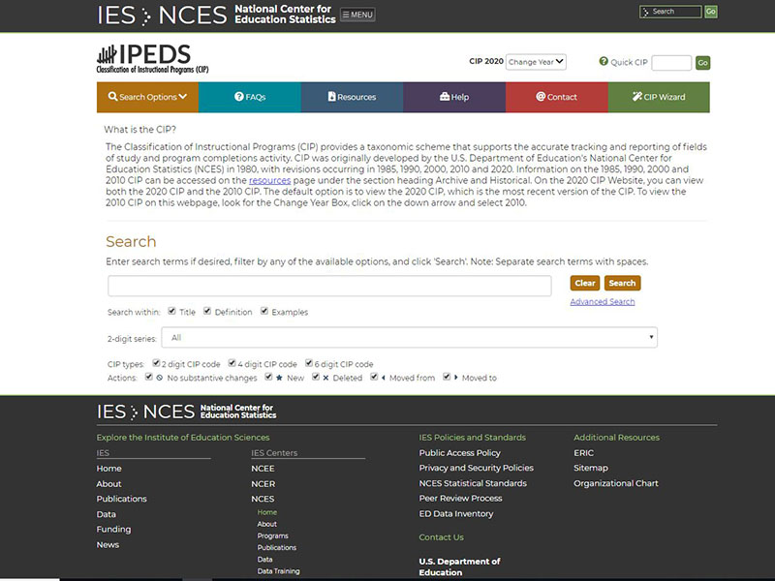Click the IPEDS CIP logo
Screen dimensions: 775x581
click(x=152, y=59)
